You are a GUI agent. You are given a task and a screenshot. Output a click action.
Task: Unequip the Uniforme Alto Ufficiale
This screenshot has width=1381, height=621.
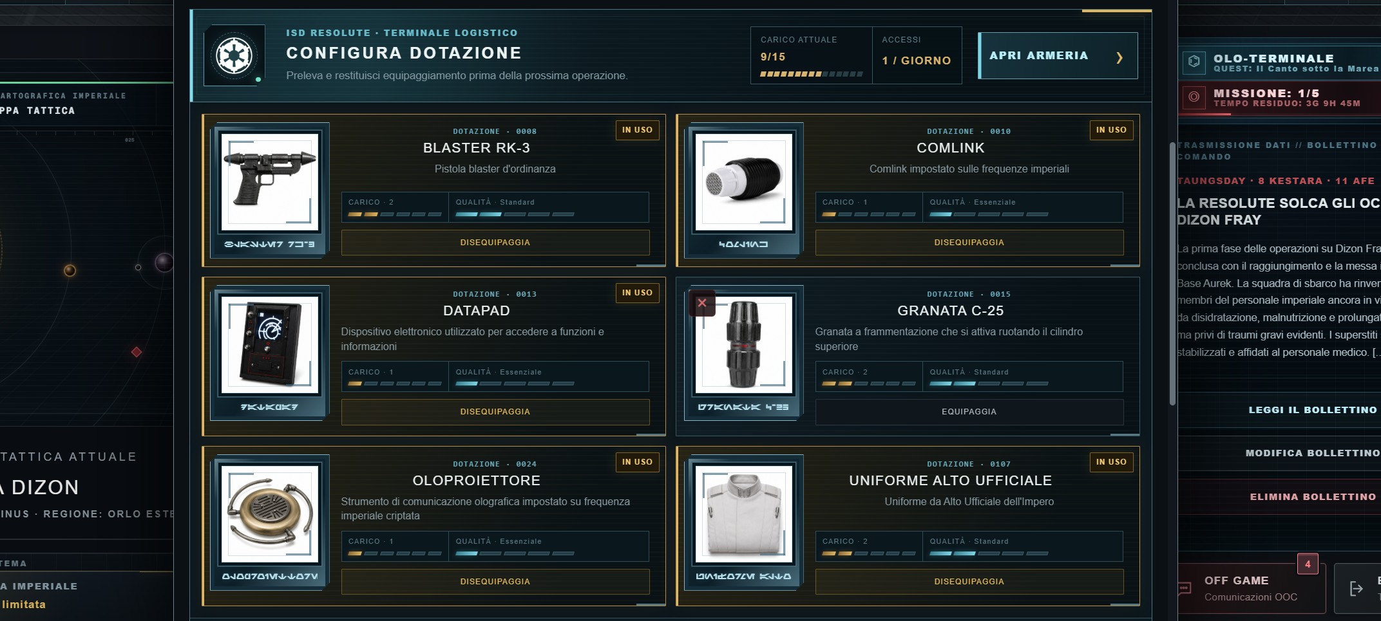pyautogui.click(x=969, y=582)
